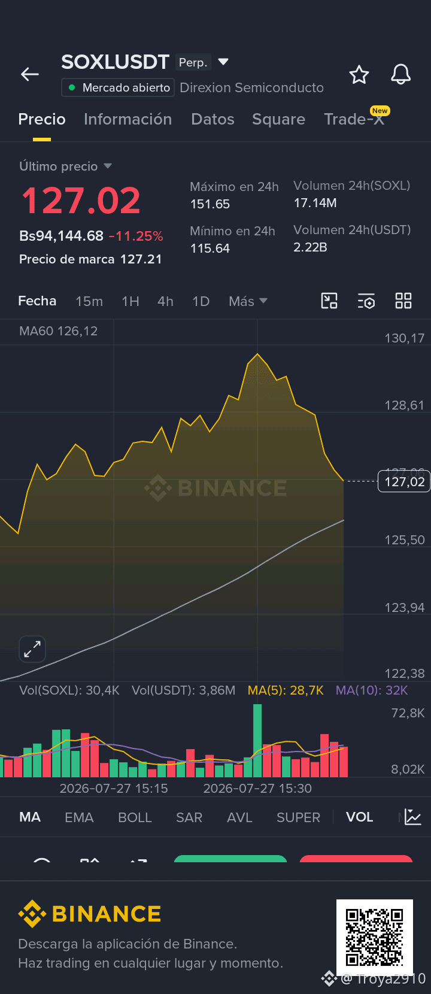The height and width of the screenshot is (994, 431).
Task: Tap the Binance logo in footer
Action: click(90, 914)
